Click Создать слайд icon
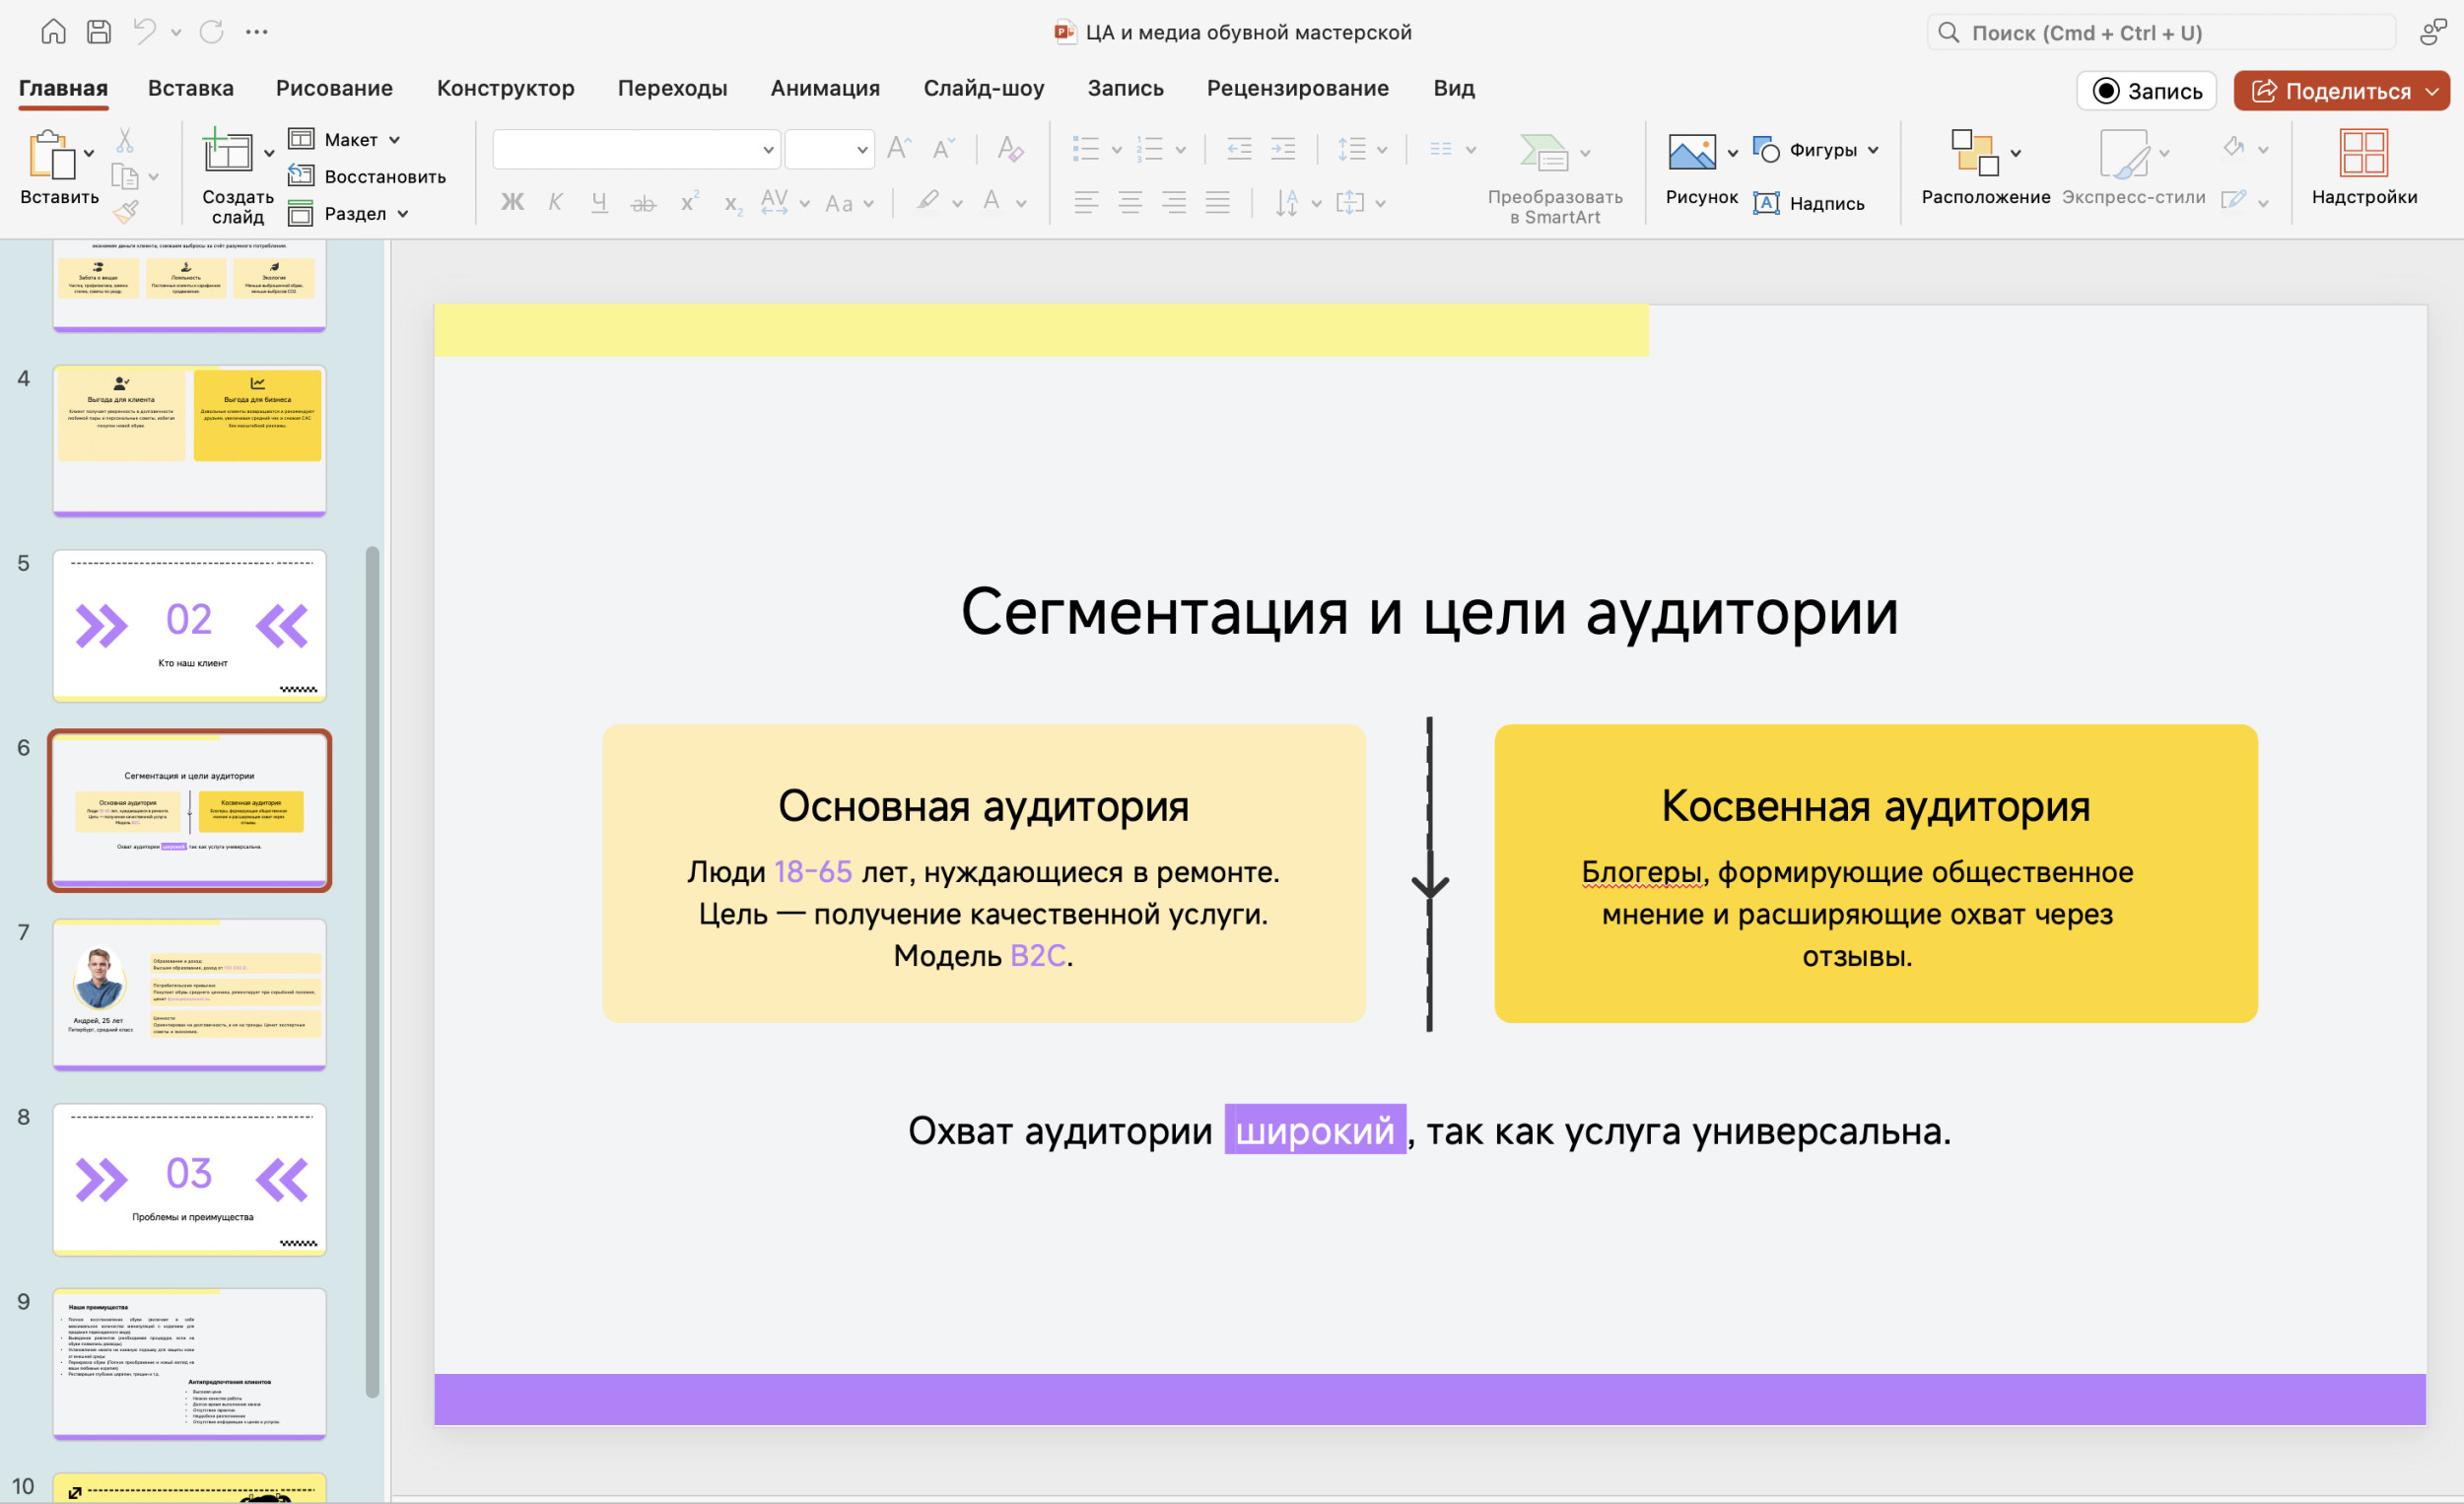This screenshot has width=2464, height=1504. click(228, 153)
